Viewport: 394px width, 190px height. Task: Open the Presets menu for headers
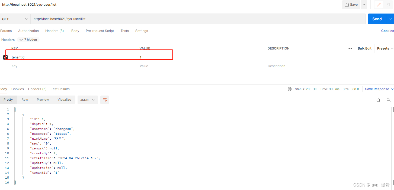(384, 48)
